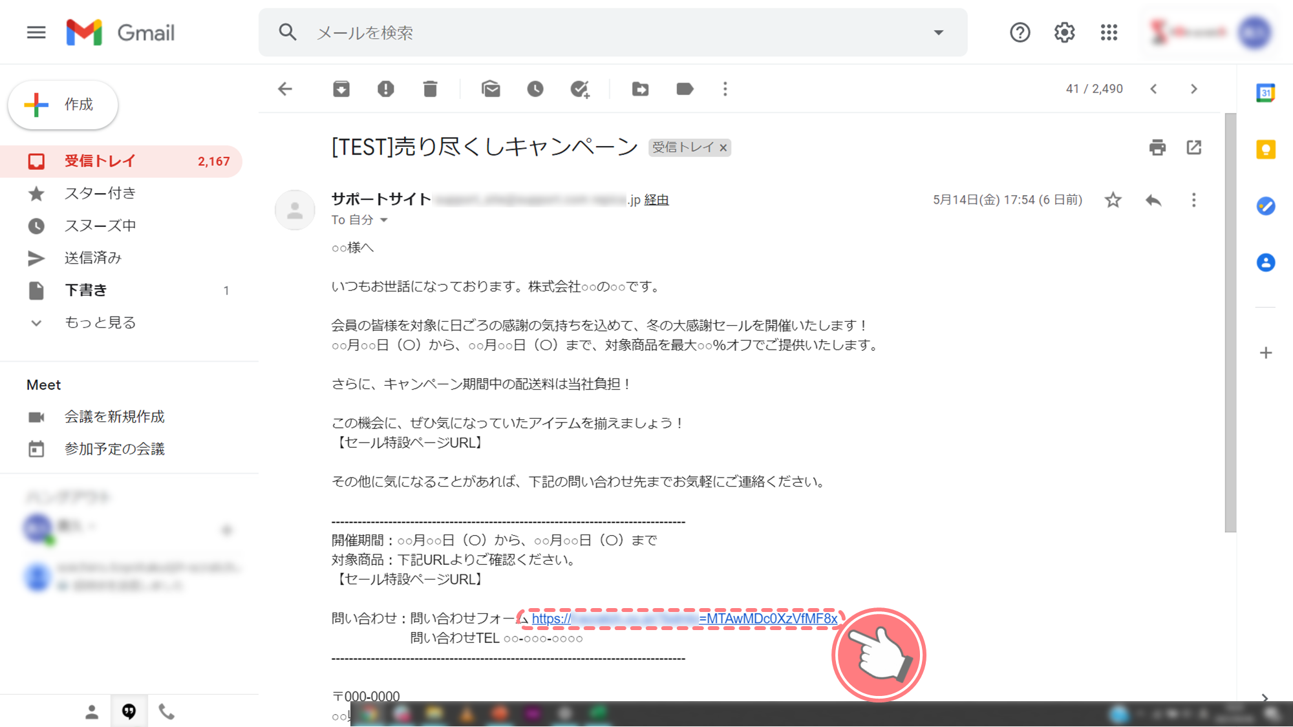The width and height of the screenshot is (1293, 727).
Task: Click the email body scrollbar
Action: click(1230, 322)
